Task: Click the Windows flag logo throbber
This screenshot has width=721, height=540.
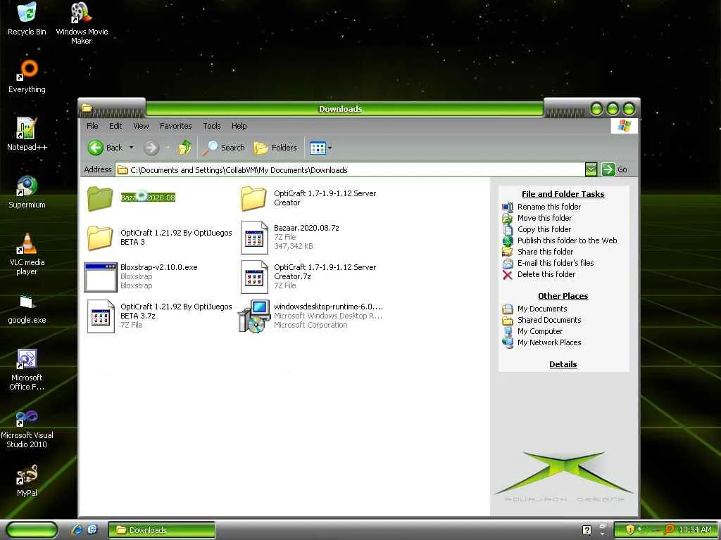Action: [x=625, y=125]
